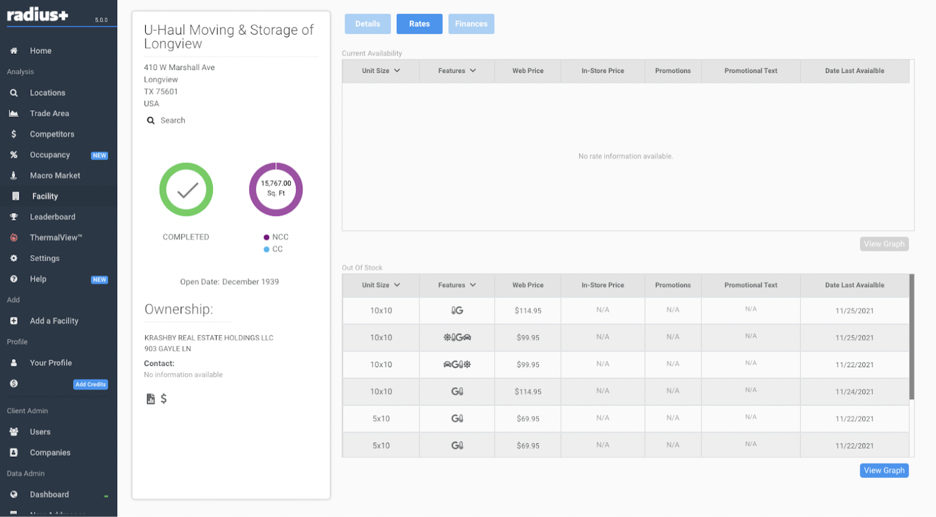The width and height of the screenshot is (936, 517).
Task: Click the Competitors dollar icon
Action: point(14,134)
